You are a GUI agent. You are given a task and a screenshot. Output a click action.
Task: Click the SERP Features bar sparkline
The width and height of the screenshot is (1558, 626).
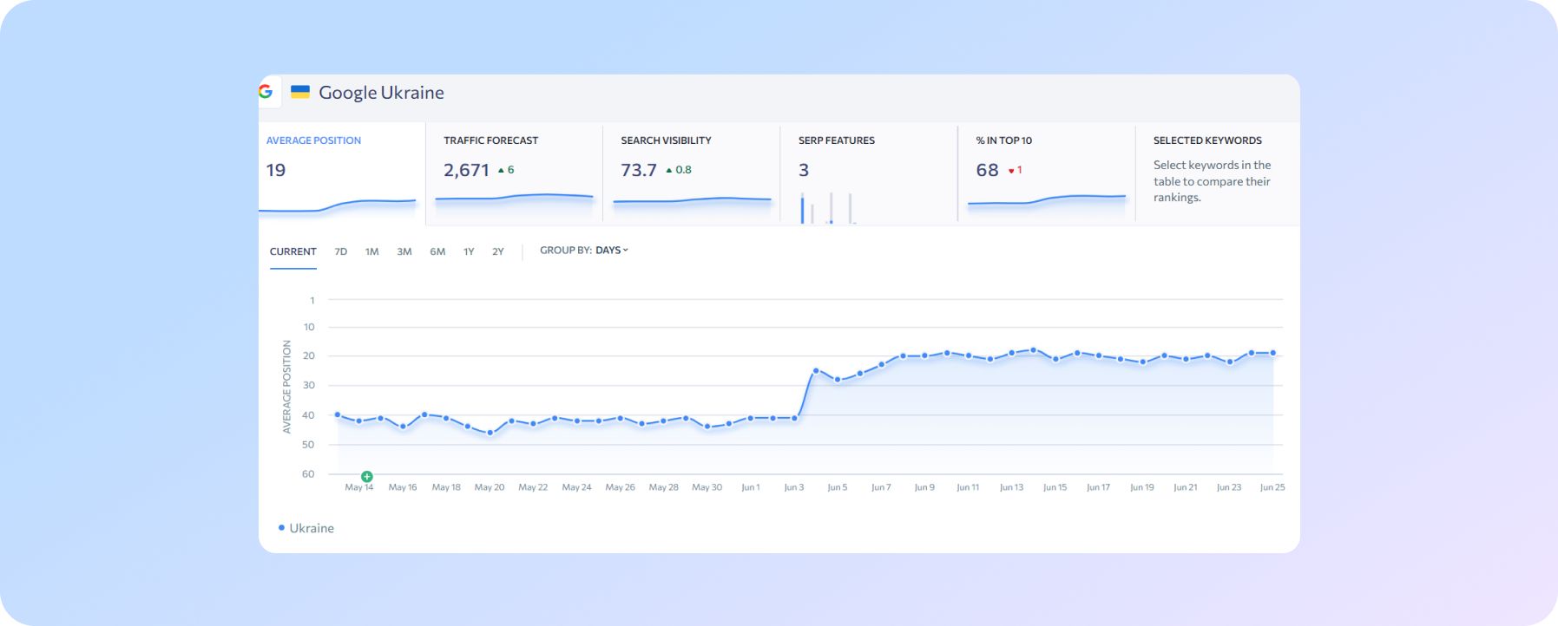coord(828,209)
